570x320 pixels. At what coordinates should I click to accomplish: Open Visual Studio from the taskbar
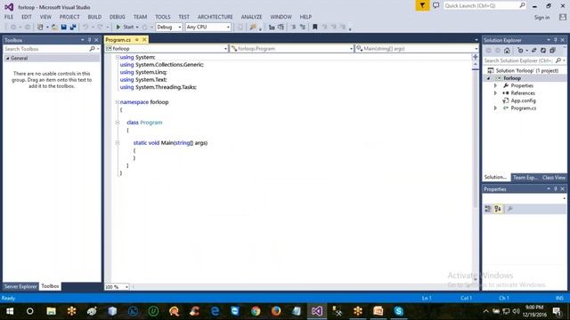(x=317, y=311)
